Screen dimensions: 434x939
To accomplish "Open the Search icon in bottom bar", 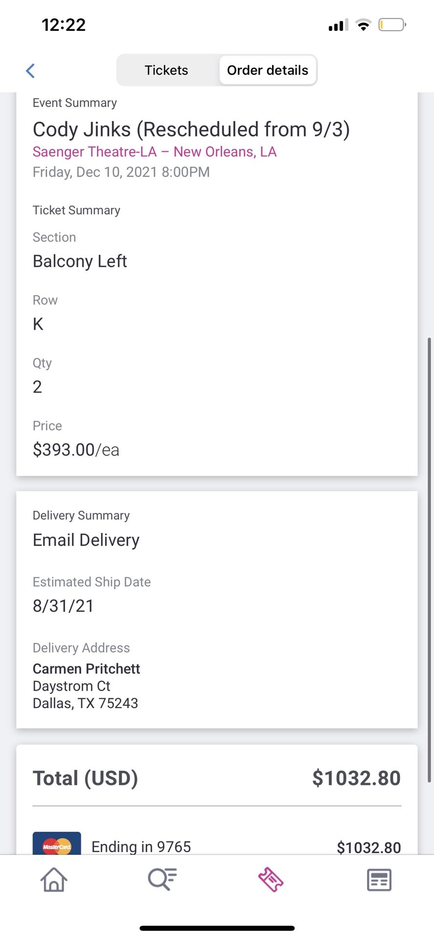I will click(162, 879).
